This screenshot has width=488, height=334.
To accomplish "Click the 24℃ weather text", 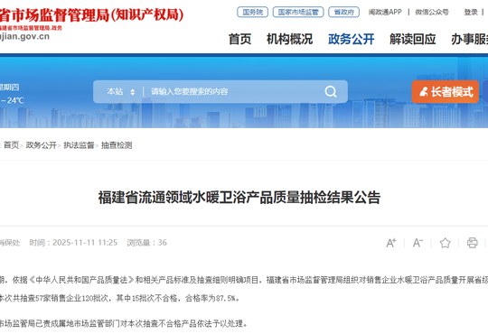I will click(15, 100).
